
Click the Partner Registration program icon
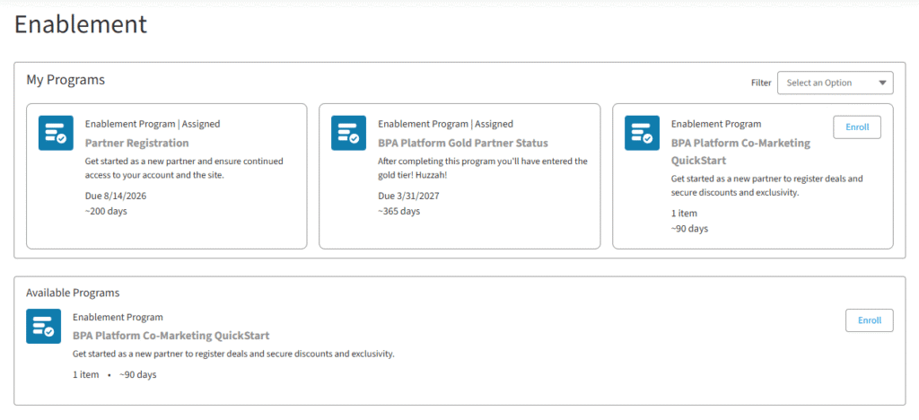click(x=56, y=133)
